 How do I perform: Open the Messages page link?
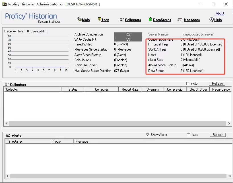(x=192, y=20)
